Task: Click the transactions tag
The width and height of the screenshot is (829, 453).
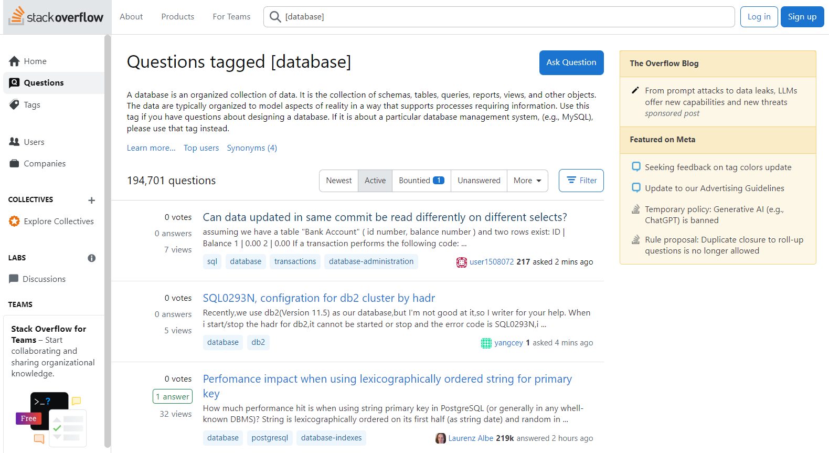Action: [295, 261]
